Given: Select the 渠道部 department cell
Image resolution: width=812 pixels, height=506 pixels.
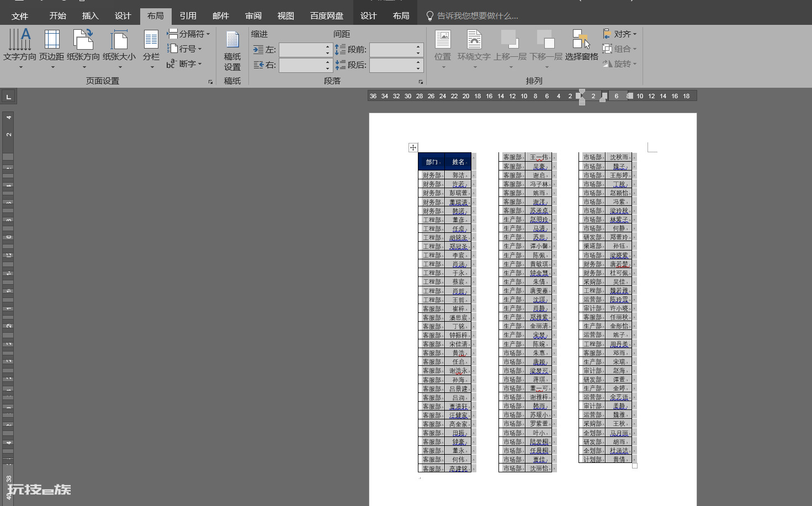Looking at the screenshot, I should (593, 246).
